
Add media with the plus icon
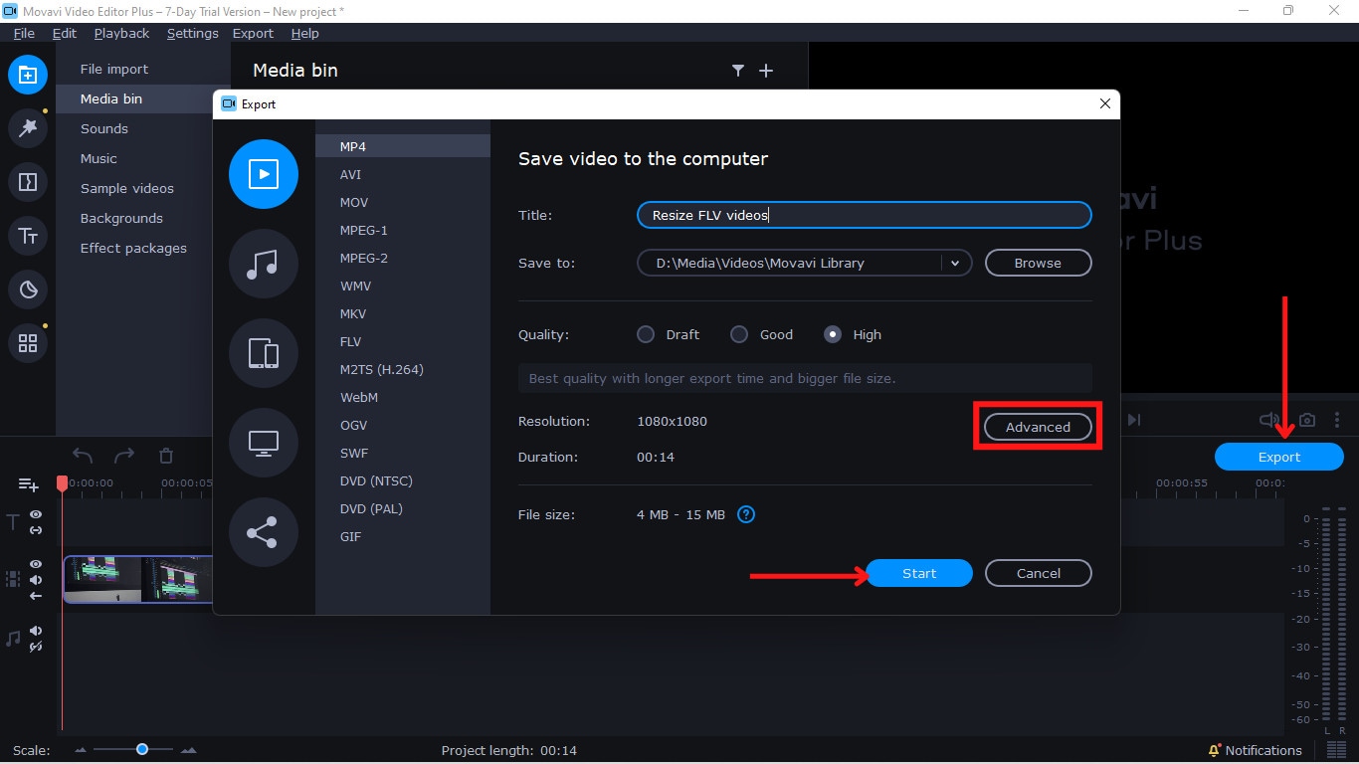coord(766,71)
